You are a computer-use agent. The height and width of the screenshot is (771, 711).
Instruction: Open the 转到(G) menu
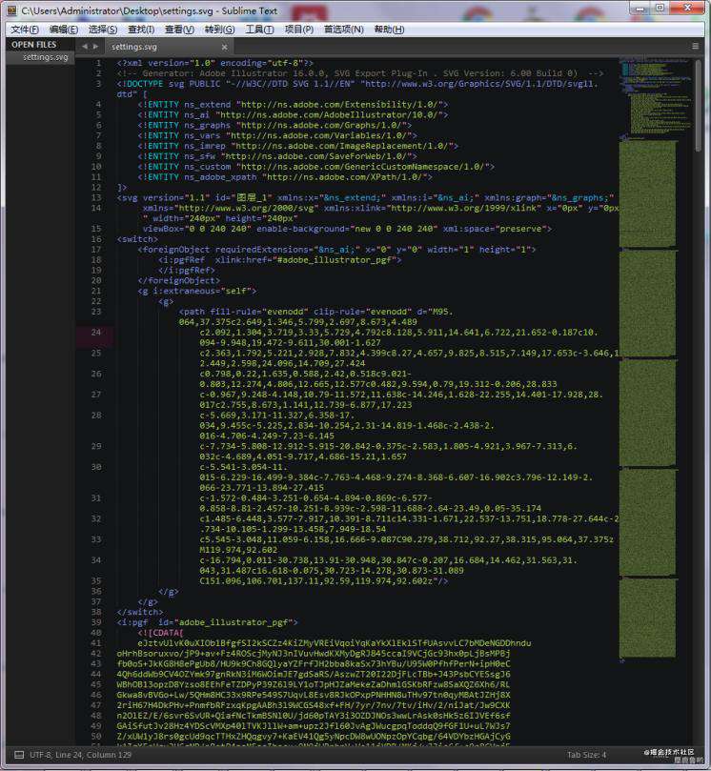[220, 30]
